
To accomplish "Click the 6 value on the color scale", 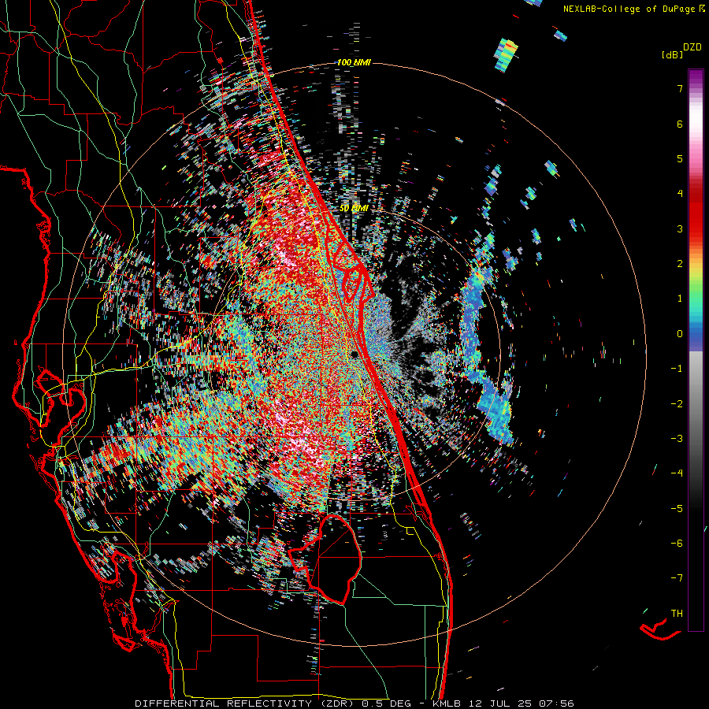I will (680, 124).
